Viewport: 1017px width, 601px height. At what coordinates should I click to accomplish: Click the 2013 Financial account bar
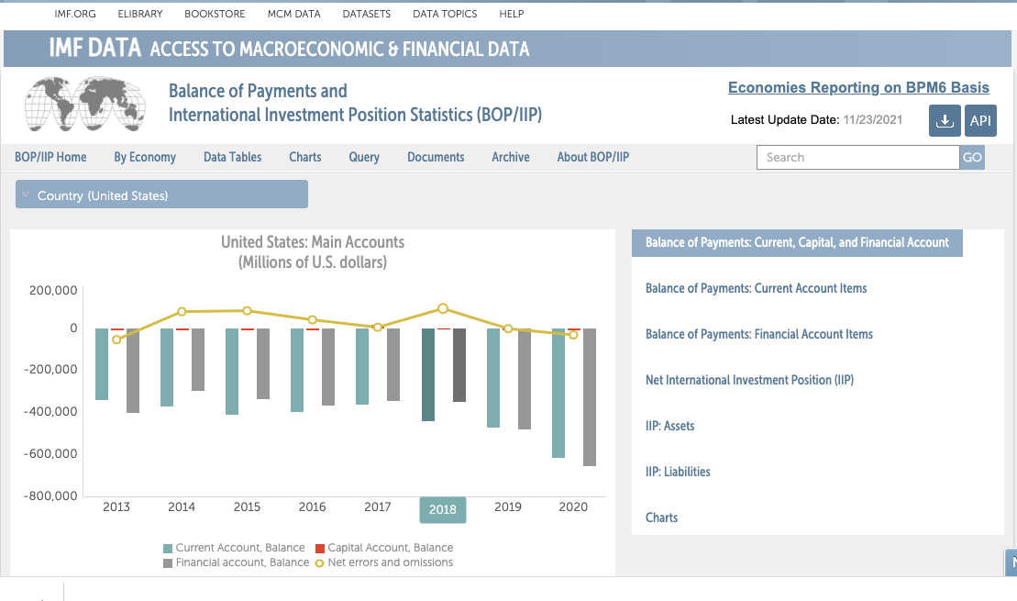pos(133,371)
